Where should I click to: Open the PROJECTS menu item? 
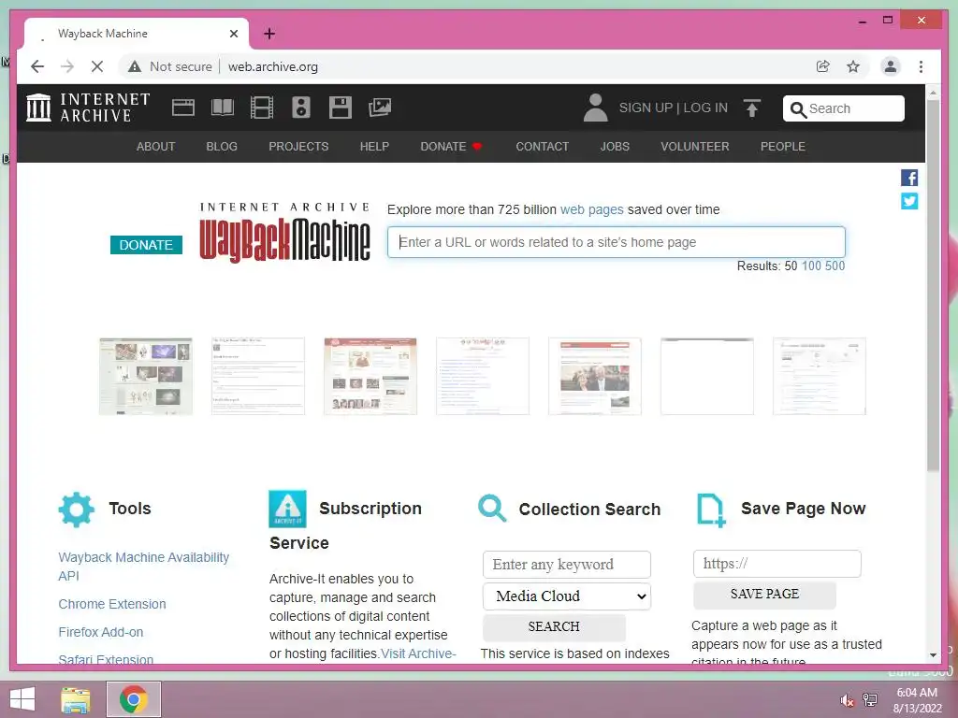pos(298,147)
